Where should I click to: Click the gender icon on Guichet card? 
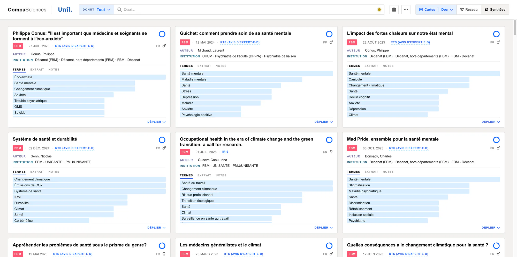pyautogui.click(x=331, y=42)
